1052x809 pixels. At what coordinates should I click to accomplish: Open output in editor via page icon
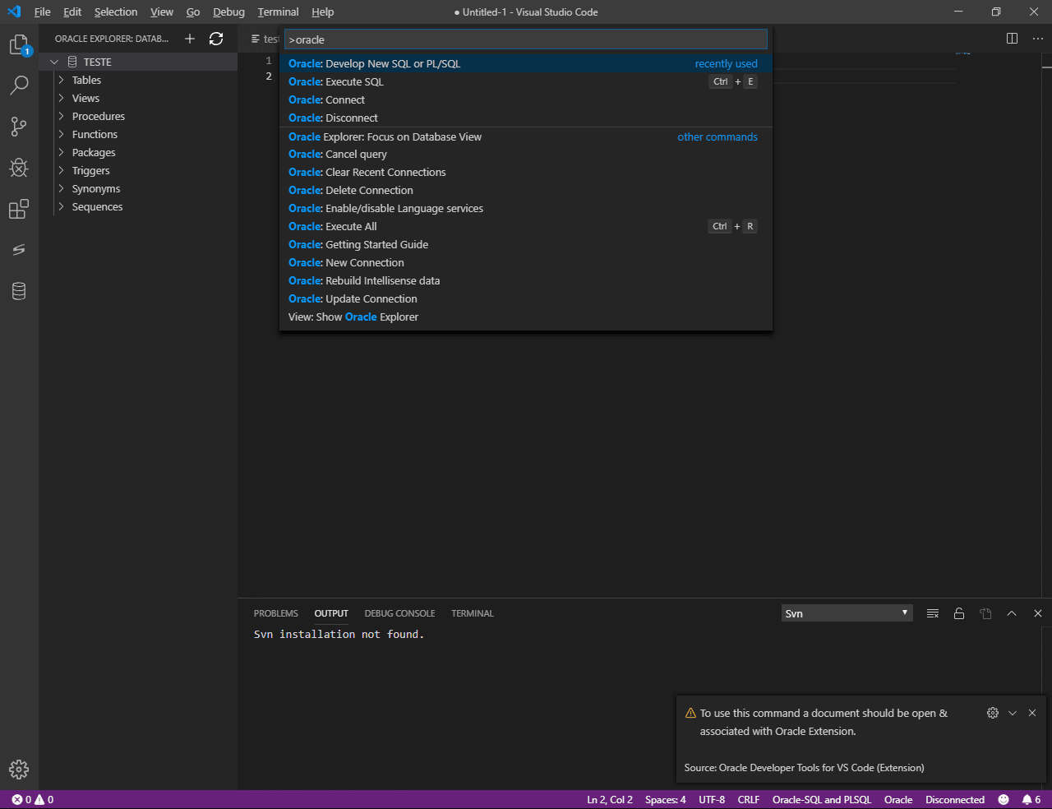coord(985,613)
